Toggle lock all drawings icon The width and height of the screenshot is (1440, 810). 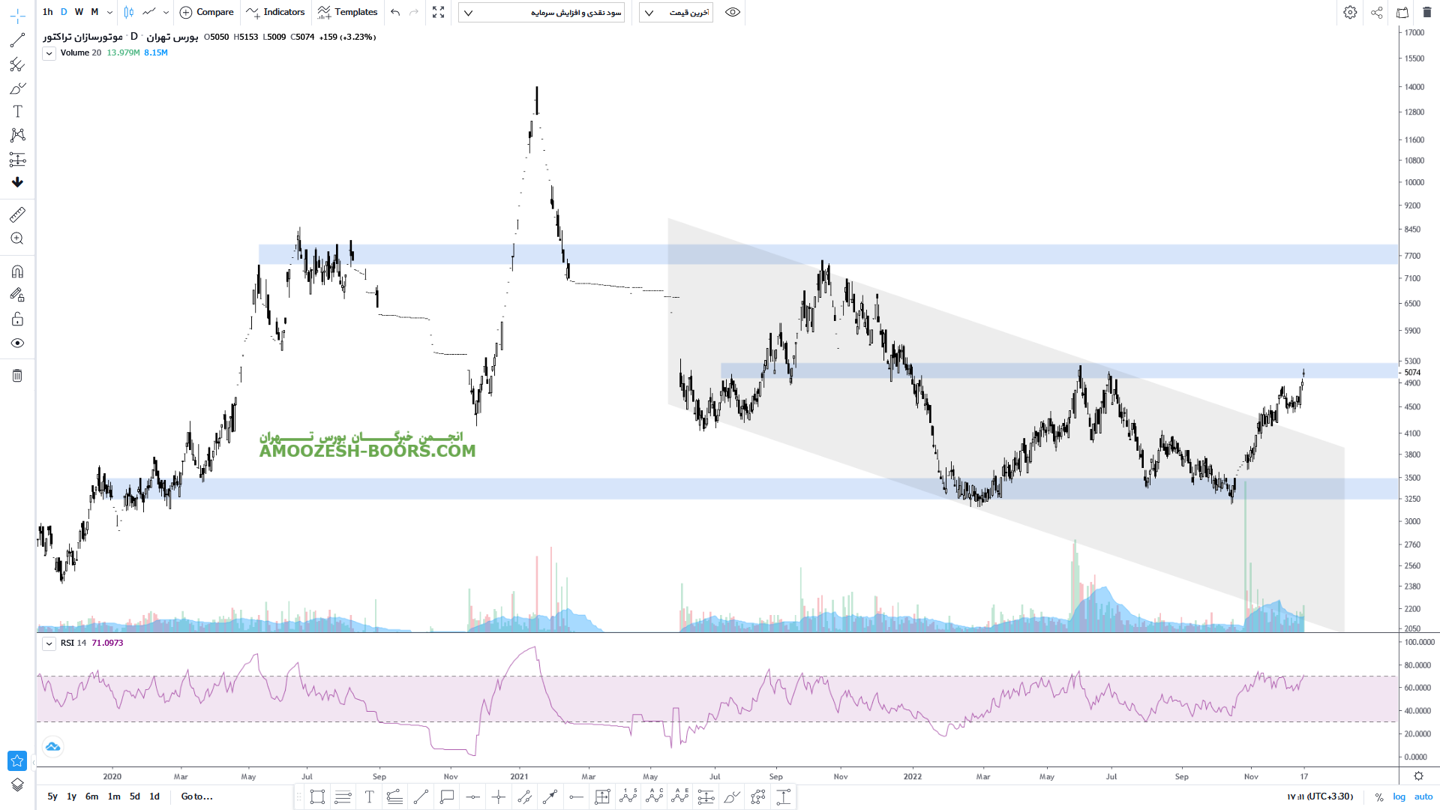click(x=17, y=319)
